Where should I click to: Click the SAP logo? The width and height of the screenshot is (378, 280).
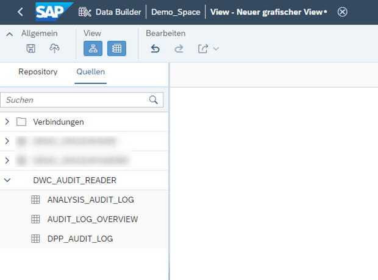pyautogui.click(x=54, y=12)
